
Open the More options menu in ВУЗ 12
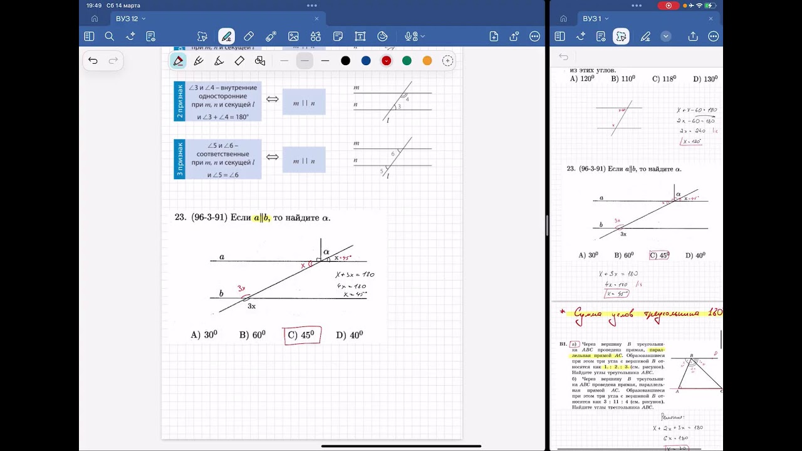point(534,36)
